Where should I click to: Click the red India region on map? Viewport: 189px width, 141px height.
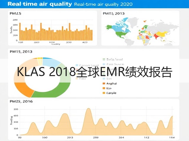(x=156, y=36)
